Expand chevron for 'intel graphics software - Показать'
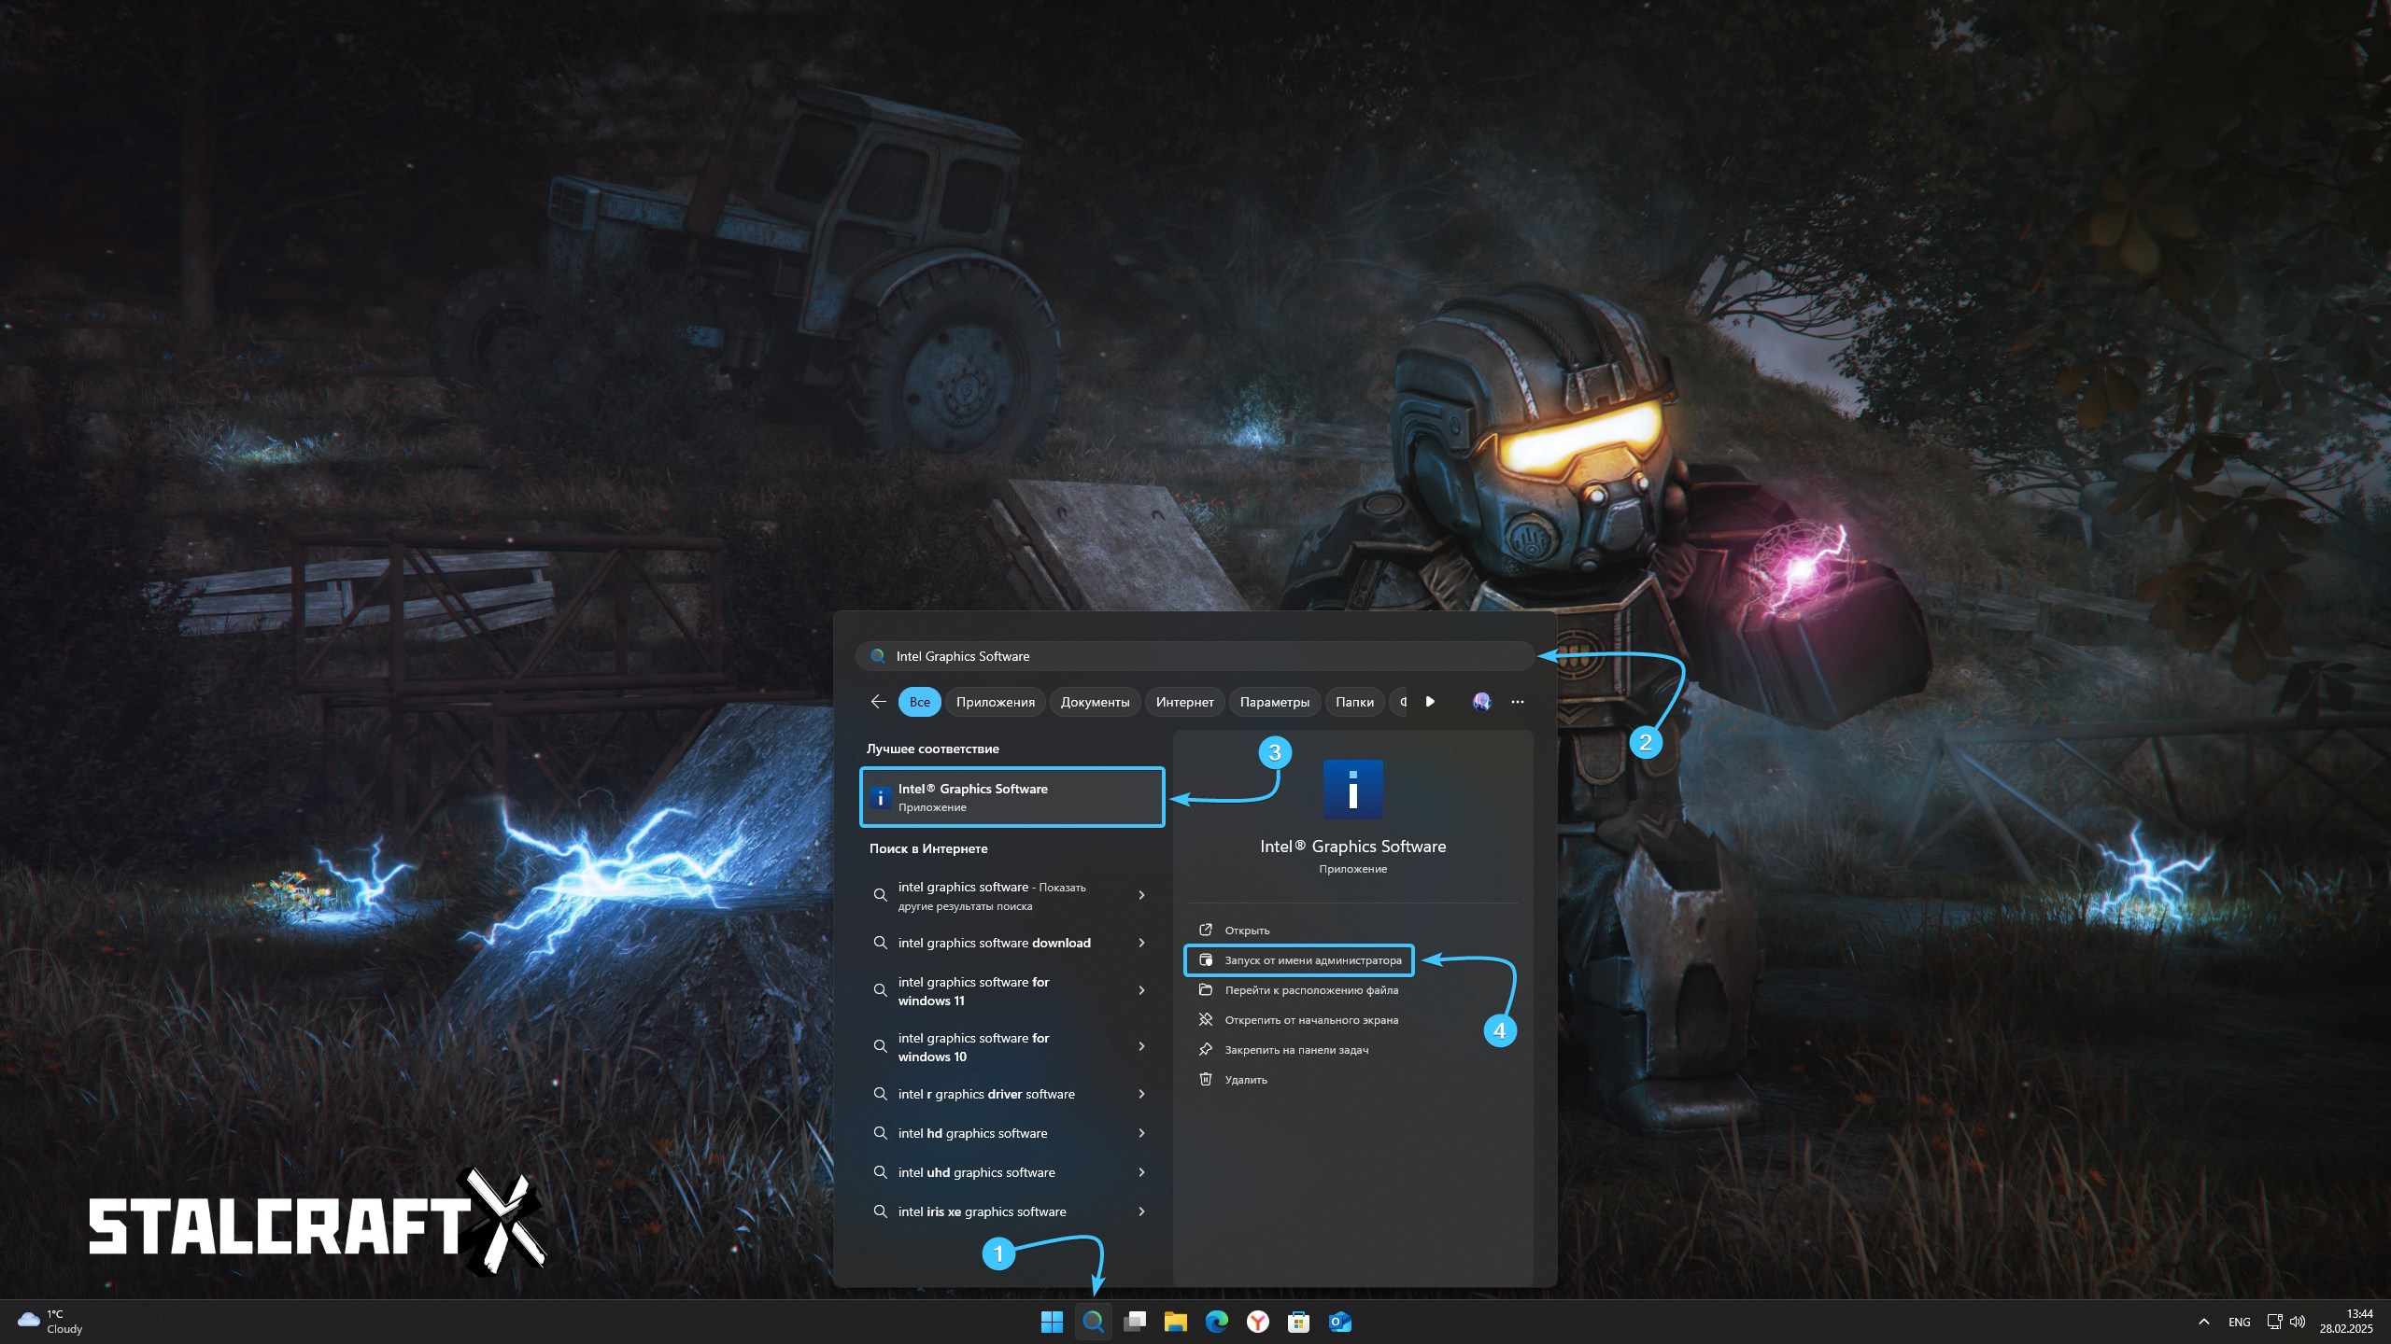The width and height of the screenshot is (2391, 1344). (x=1141, y=895)
